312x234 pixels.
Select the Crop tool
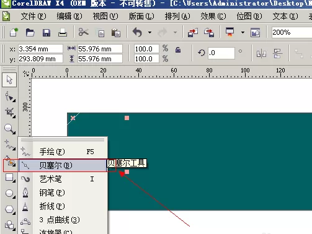coord(10,113)
